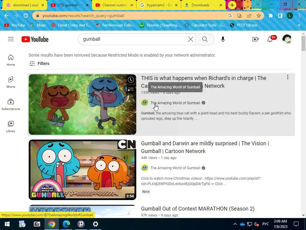Switch to the Downloads tab
The height and width of the screenshot is (230, 306).
coord(203,5)
